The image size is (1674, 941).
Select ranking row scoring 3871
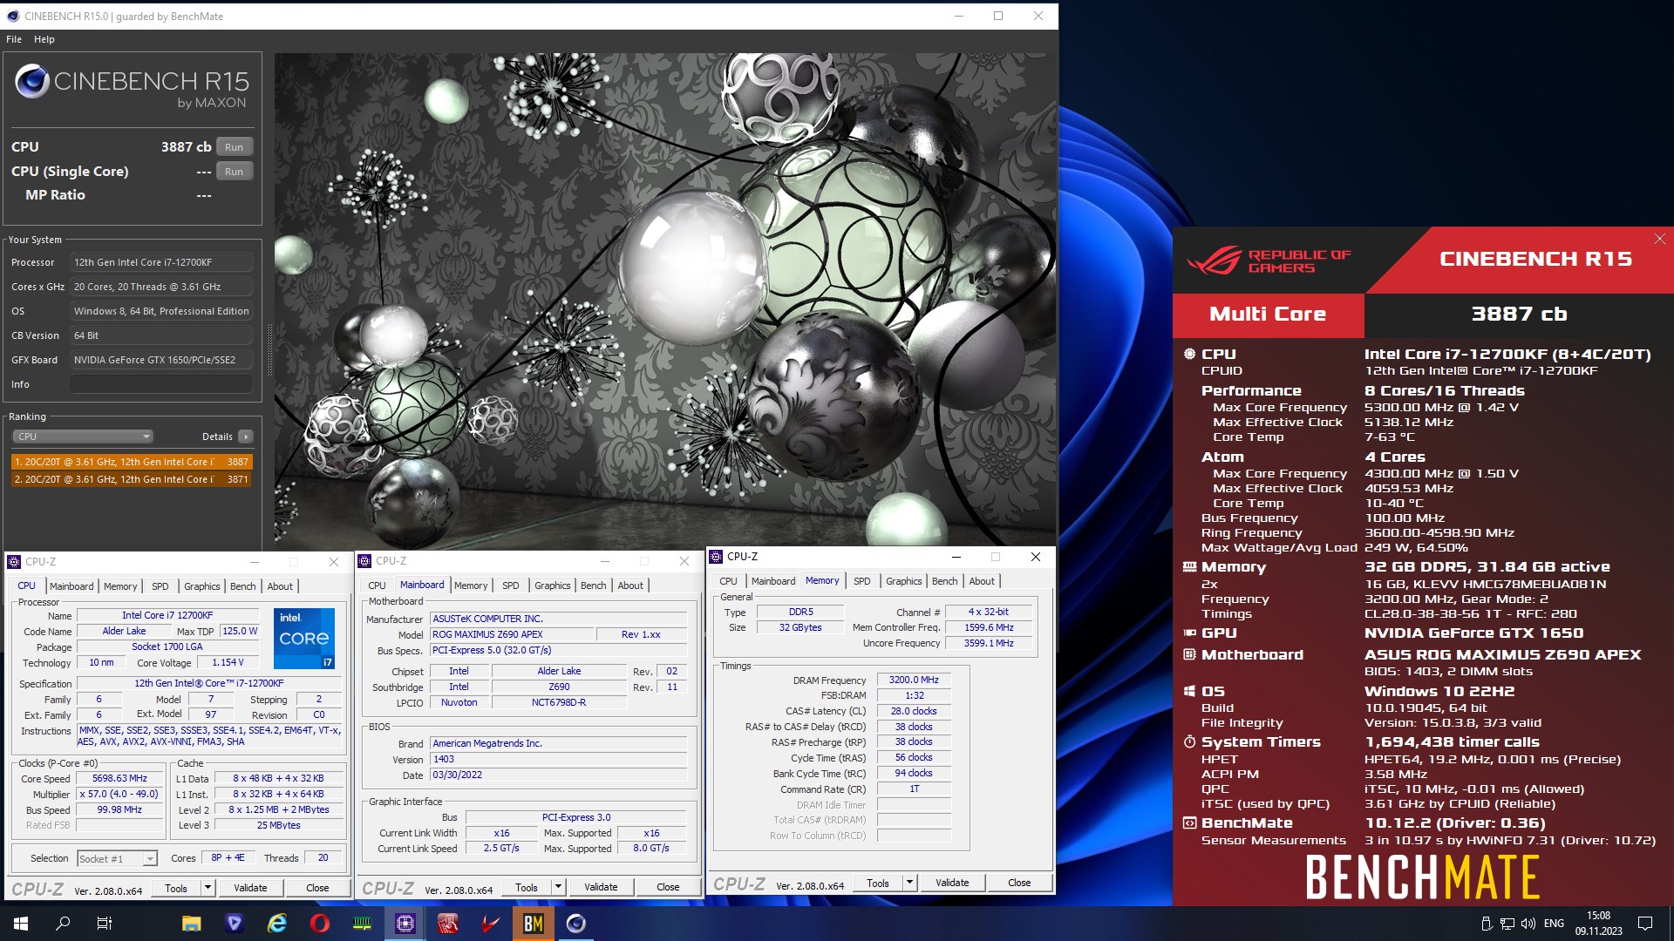pos(131,479)
